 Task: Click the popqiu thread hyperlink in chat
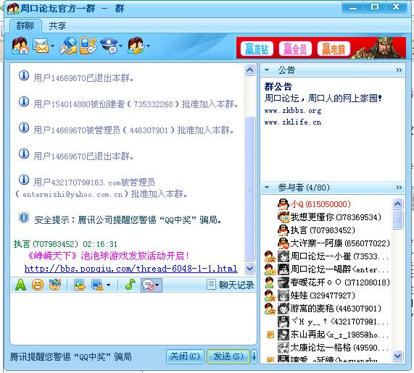131,269
